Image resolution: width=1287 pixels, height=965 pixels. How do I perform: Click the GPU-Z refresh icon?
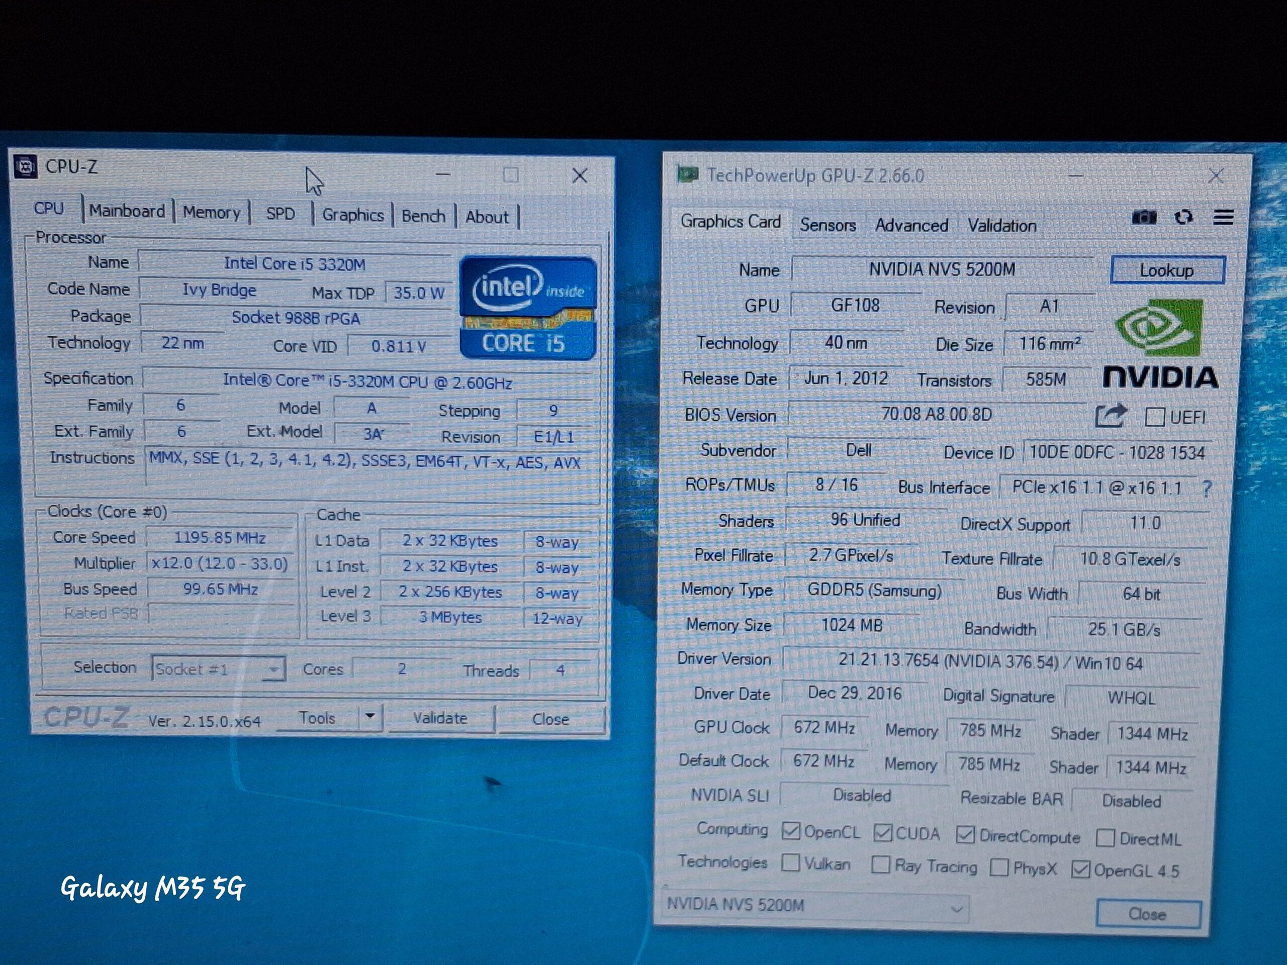pos(1183,218)
